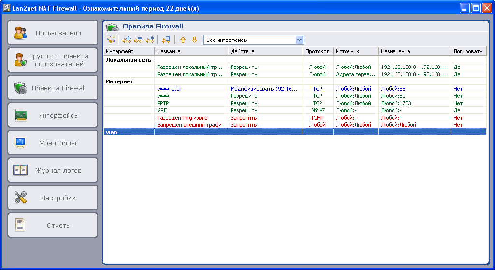Click the Протокол column header

click(318, 51)
